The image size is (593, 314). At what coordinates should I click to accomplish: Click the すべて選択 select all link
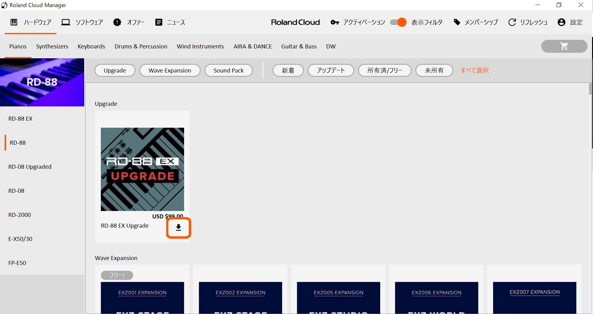click(x=475, y=70)
